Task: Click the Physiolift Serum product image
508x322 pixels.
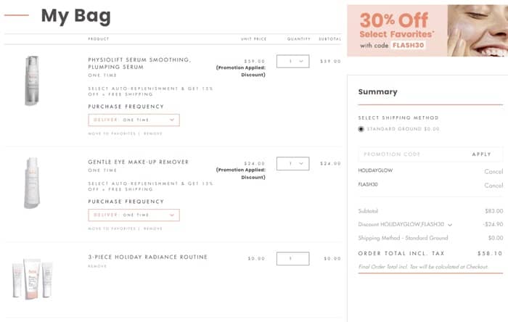Action: (x=32, y=80)
